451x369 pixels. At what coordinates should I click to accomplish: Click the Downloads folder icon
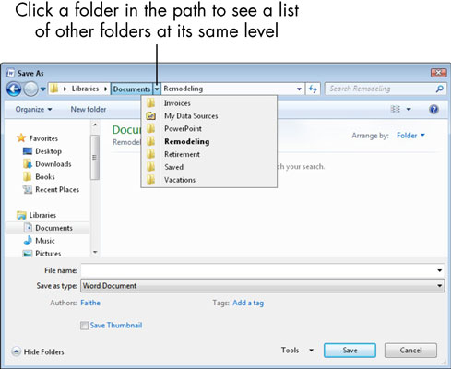click(x=28, y=163)
